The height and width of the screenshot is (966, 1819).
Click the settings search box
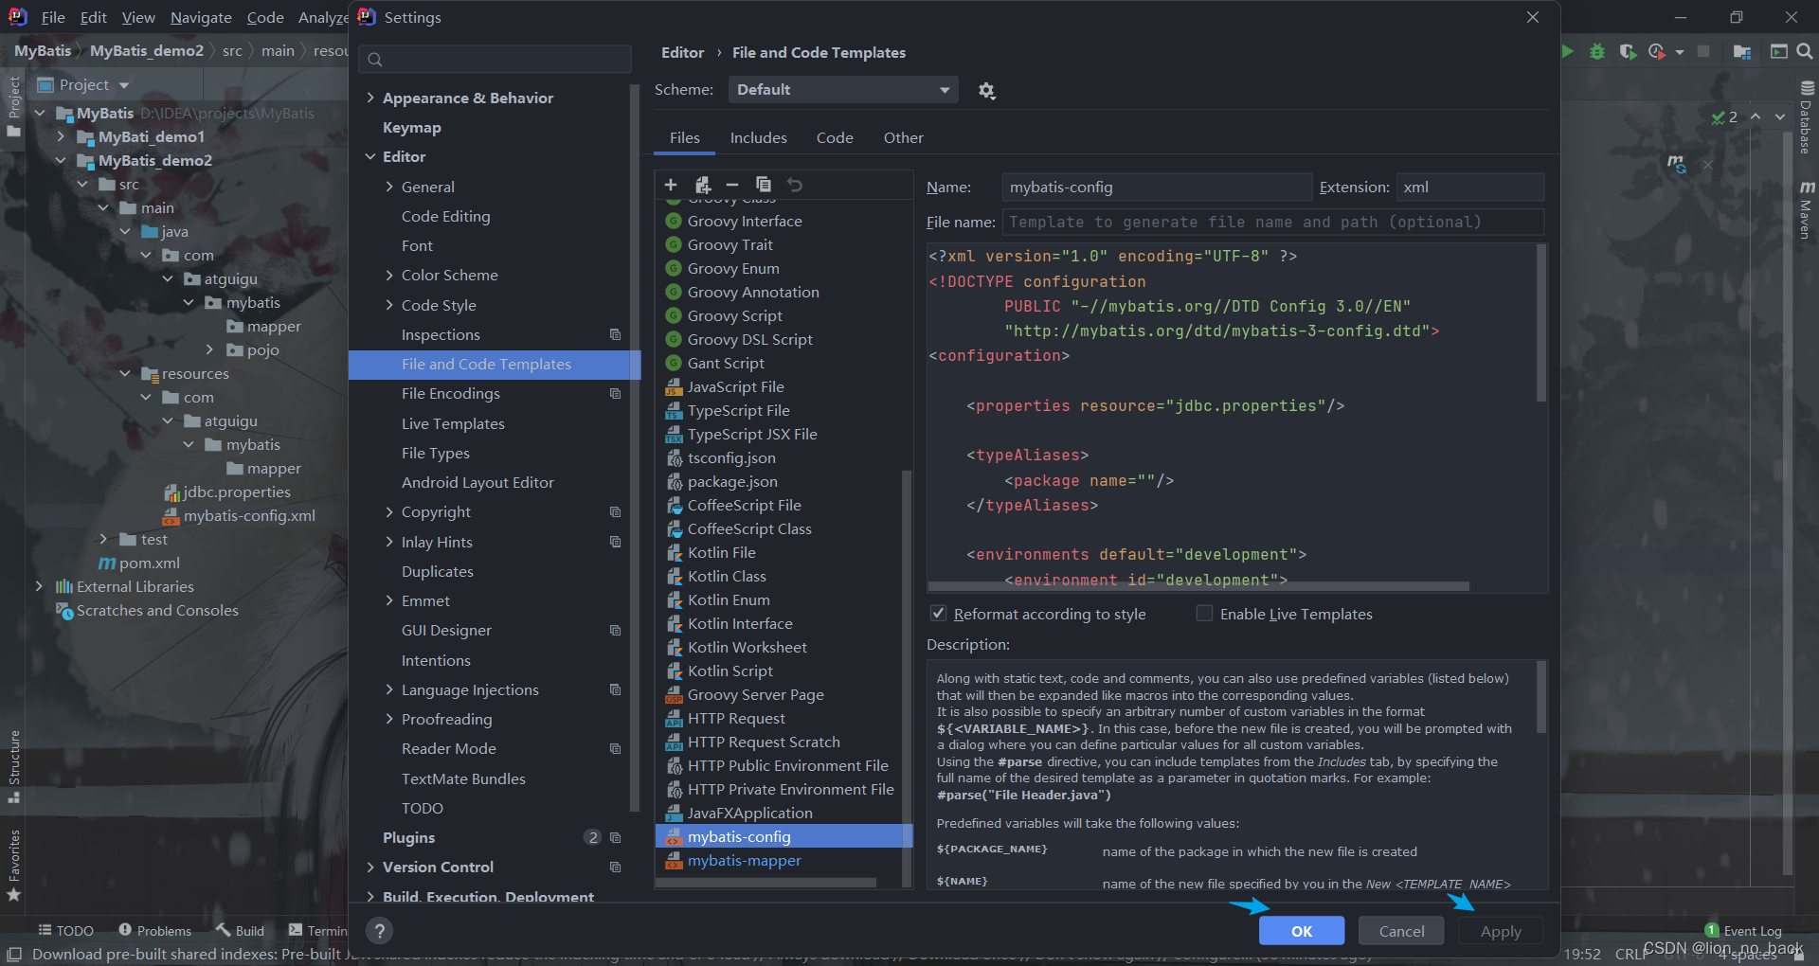(x=495, y=59)
